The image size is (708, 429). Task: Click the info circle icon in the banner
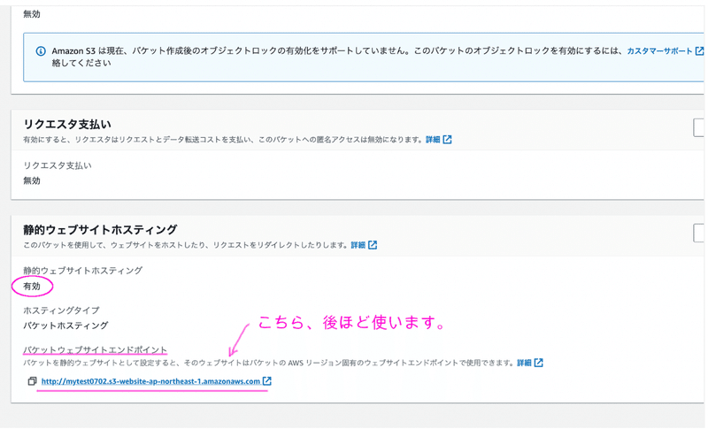(x=41, y=51)
